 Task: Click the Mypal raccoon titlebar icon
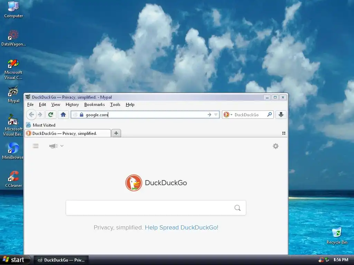[x=28, y=97]
